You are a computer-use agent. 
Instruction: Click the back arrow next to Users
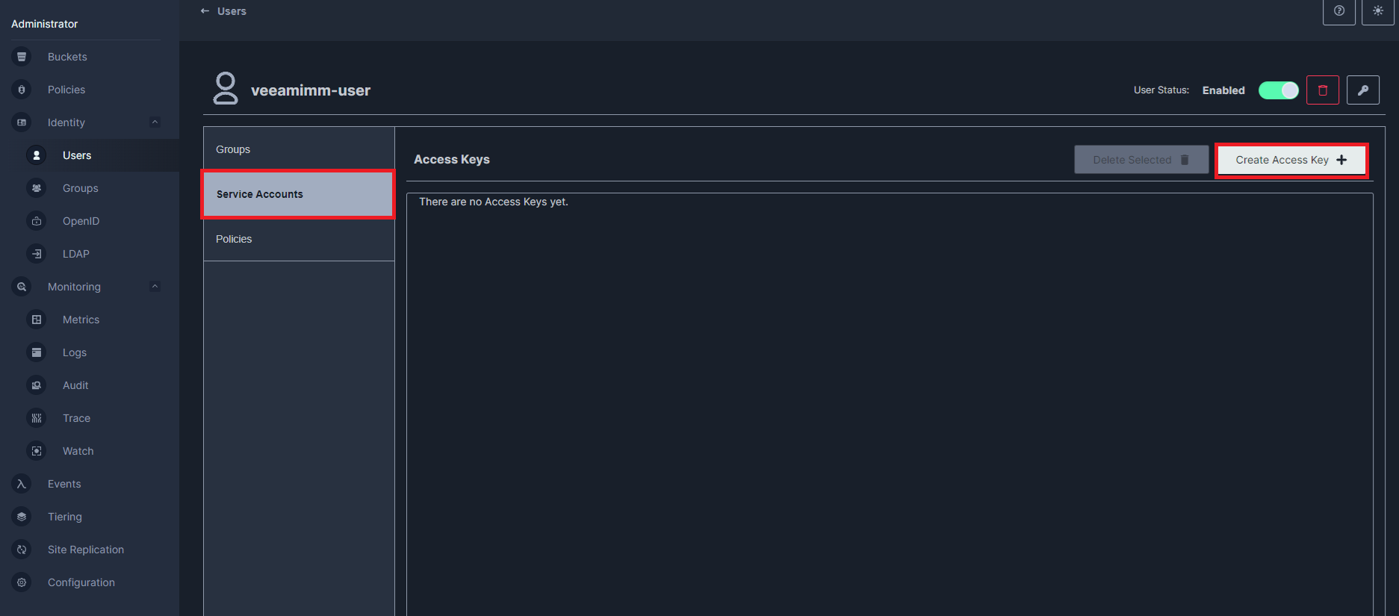click(205, 11)
